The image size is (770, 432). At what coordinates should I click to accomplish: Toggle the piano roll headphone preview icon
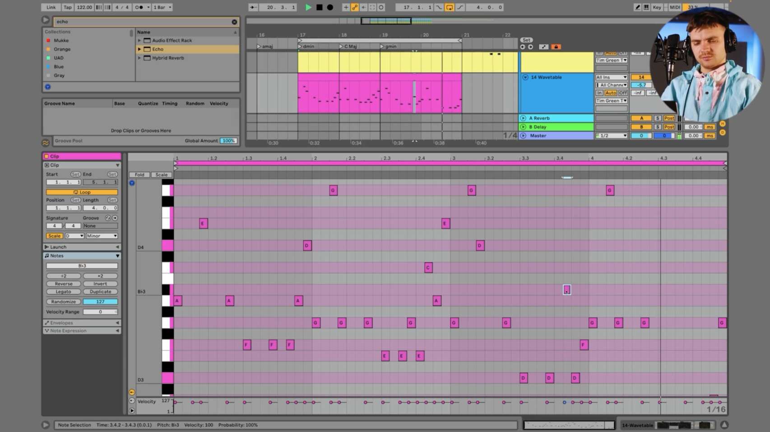[x=132, y=183]
